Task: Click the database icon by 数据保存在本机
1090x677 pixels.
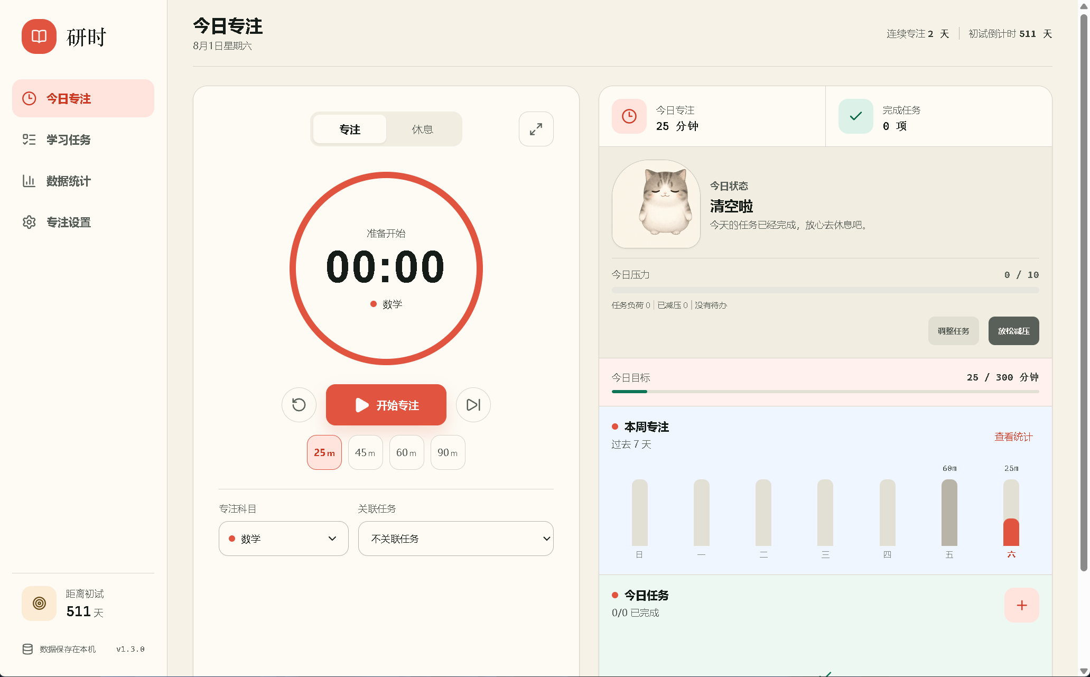Action: coord(27,649)
